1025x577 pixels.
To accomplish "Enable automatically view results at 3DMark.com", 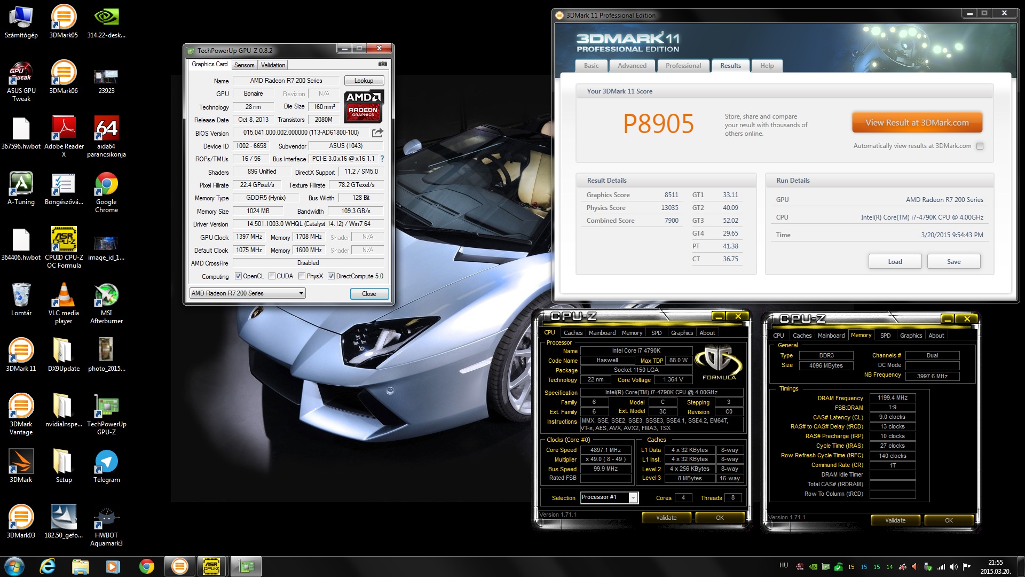I will pyautogui.click(x=980, y=146).
